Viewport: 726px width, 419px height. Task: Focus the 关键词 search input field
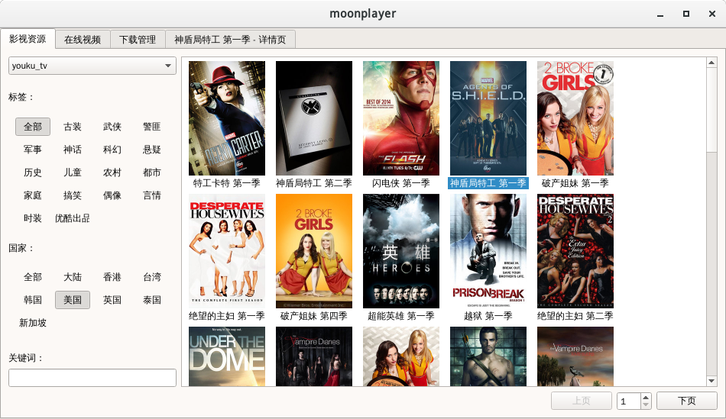tap(92, 377)
